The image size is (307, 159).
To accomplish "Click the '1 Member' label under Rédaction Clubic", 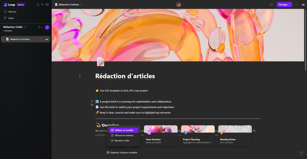I will pyautogui.click(x=8, y=31).
